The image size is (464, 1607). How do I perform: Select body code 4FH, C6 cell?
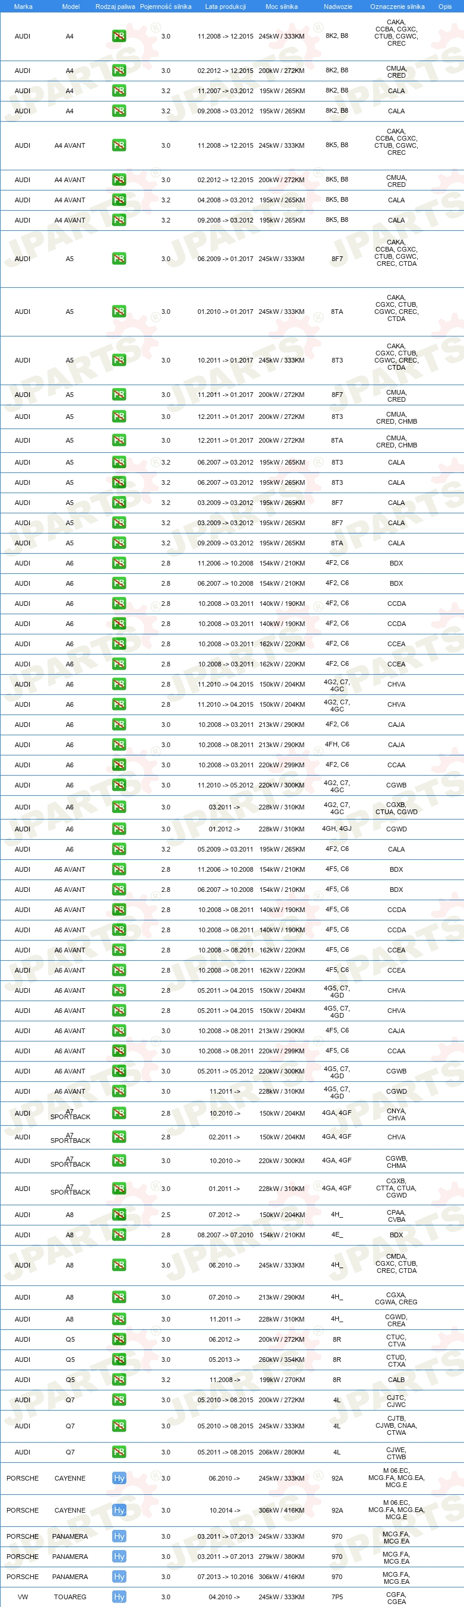coord(337,744)
